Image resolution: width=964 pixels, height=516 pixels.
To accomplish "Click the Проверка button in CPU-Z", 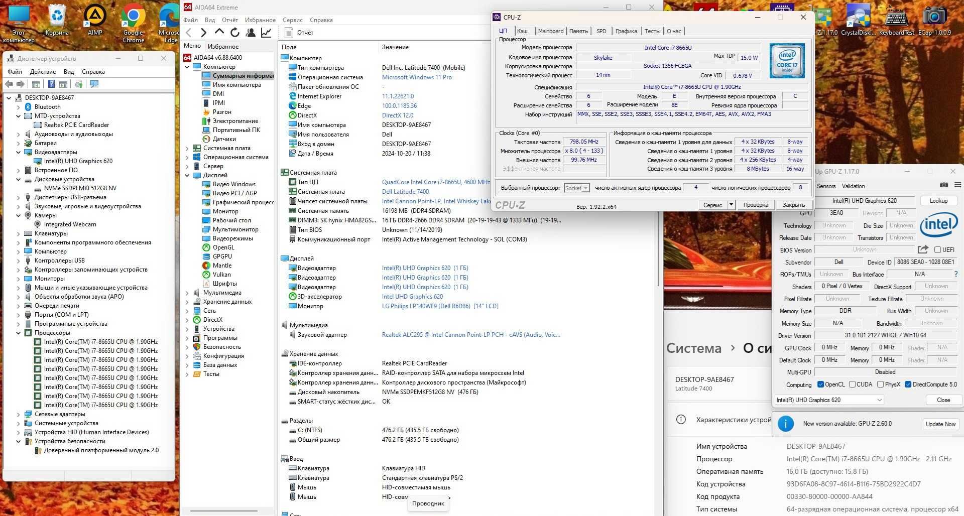I will (x=756, y=205).
